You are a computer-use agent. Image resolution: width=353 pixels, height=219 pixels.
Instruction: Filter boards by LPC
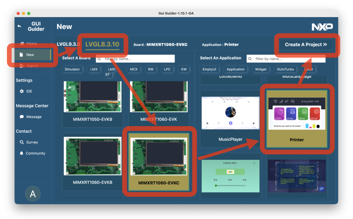167,69
